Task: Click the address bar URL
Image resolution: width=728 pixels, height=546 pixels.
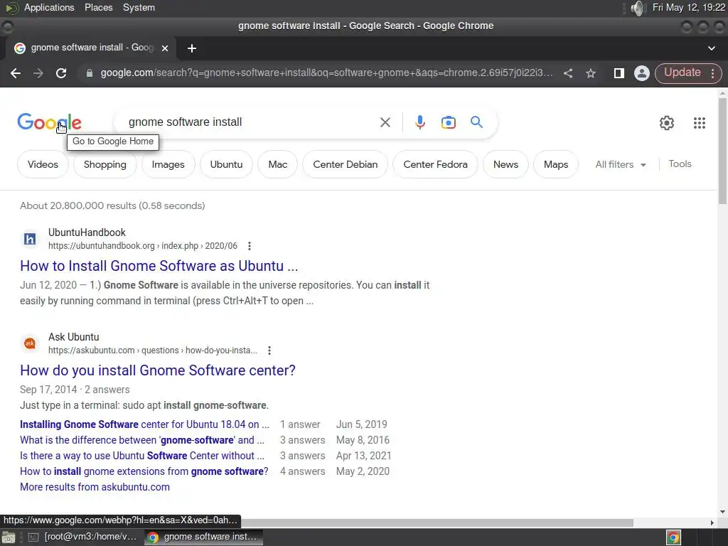Action: (x=326, y=73)
